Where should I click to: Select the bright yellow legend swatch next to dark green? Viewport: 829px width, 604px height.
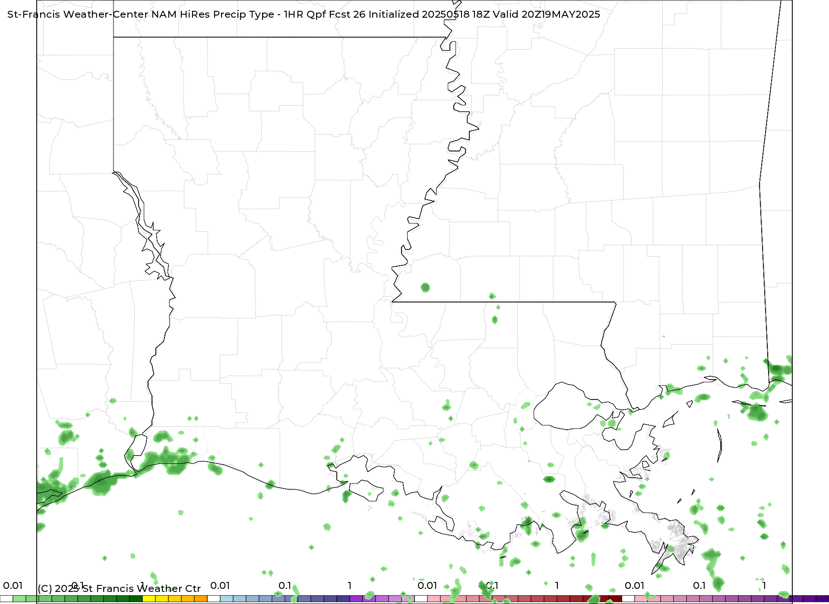(x=149, y=599)
